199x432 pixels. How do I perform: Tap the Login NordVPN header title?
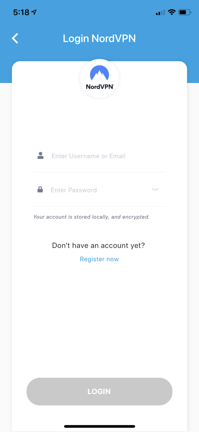(x=99, y=38)
